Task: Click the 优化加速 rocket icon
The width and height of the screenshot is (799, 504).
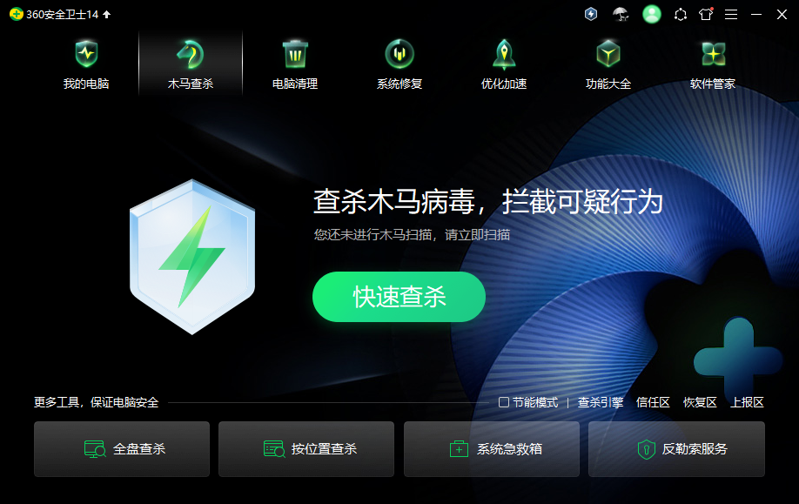Action: [x=504, y=54]
